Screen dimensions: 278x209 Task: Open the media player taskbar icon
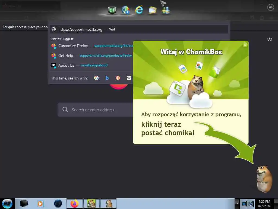[41, 204]
